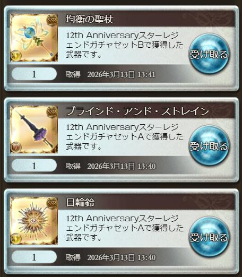Click the quantity 1 pill under the dark spear

(x=34, y=166)
